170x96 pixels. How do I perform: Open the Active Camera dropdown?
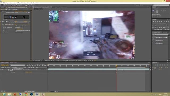[73, 60]
